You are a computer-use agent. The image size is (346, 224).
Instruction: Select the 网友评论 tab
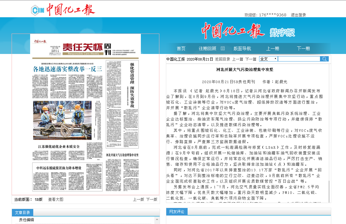pos(177,211)
